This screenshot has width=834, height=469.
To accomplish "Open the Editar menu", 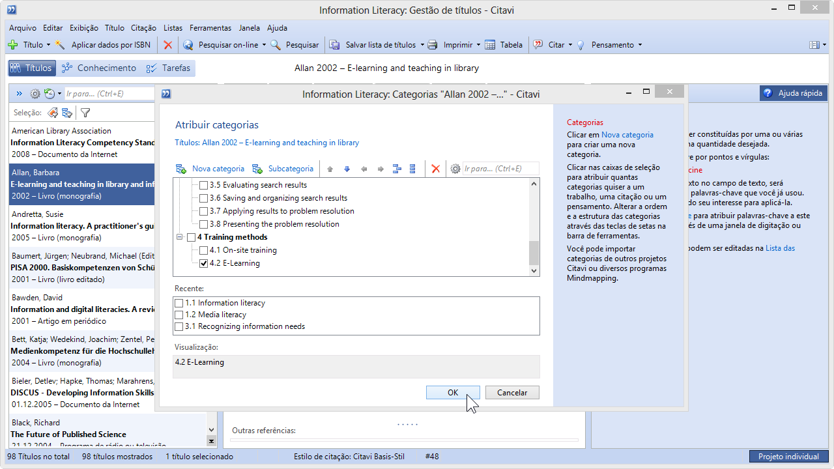I will pyautogui.click(x=53, y=28).
